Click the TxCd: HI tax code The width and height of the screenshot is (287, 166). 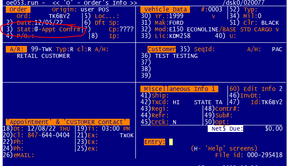point(166,102)
